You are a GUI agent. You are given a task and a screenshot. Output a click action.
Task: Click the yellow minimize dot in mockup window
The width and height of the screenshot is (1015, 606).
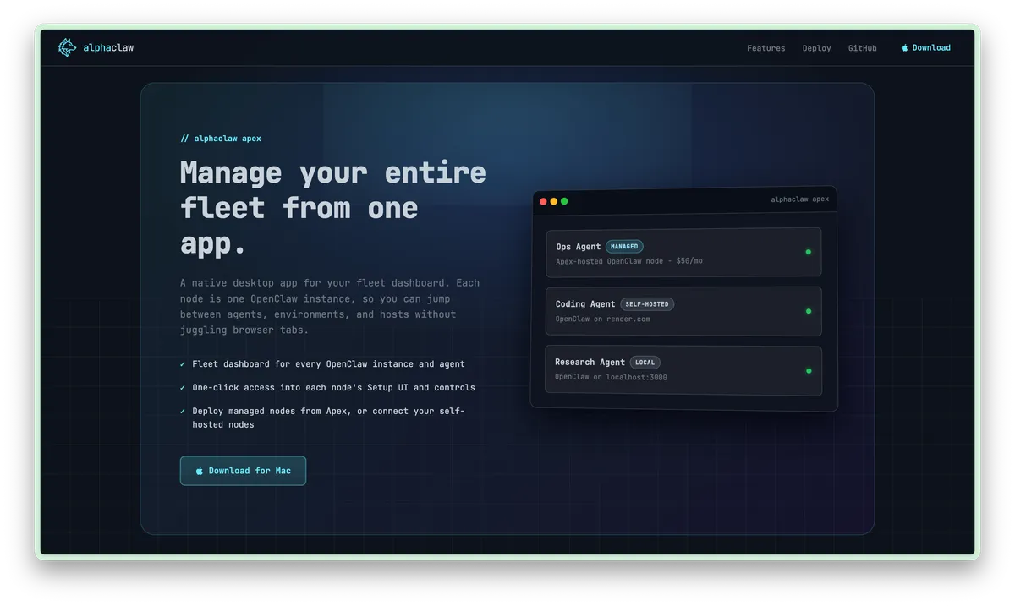pos(554,201)
